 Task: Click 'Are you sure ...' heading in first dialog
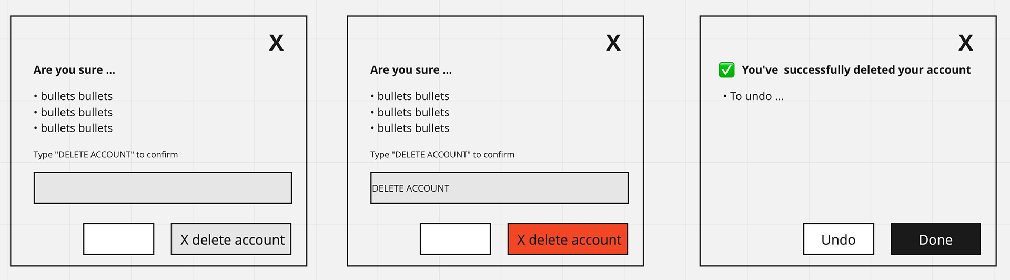pos(74,70)
